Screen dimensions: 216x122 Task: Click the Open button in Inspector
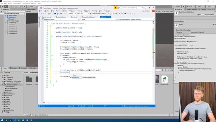coord(199,15)
